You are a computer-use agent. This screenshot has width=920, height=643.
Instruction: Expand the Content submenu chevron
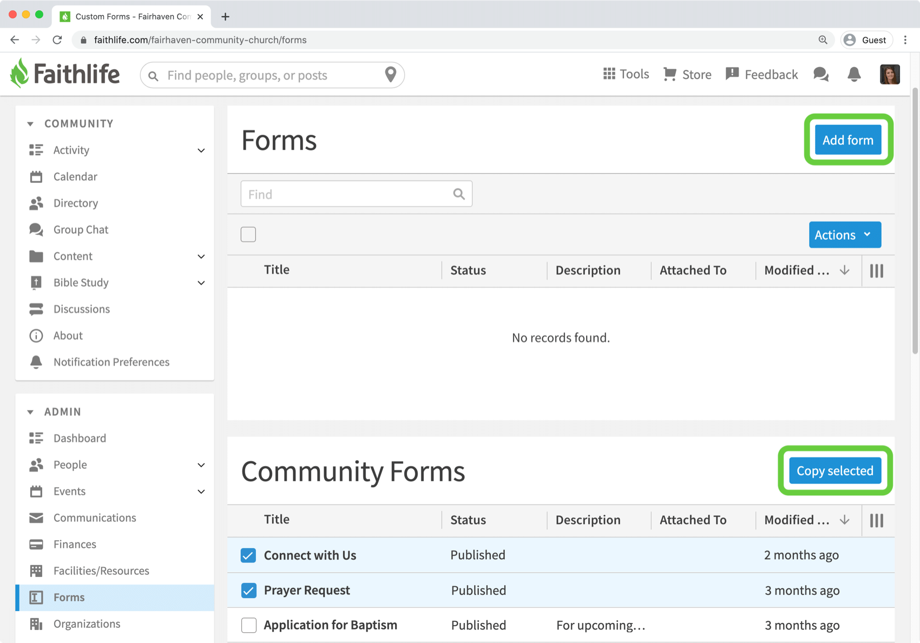[201, 257]
